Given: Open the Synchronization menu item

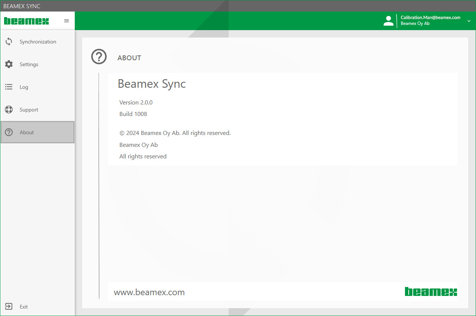Looking at the screenshot, I should pyautogui.click(x=38, y=42).
